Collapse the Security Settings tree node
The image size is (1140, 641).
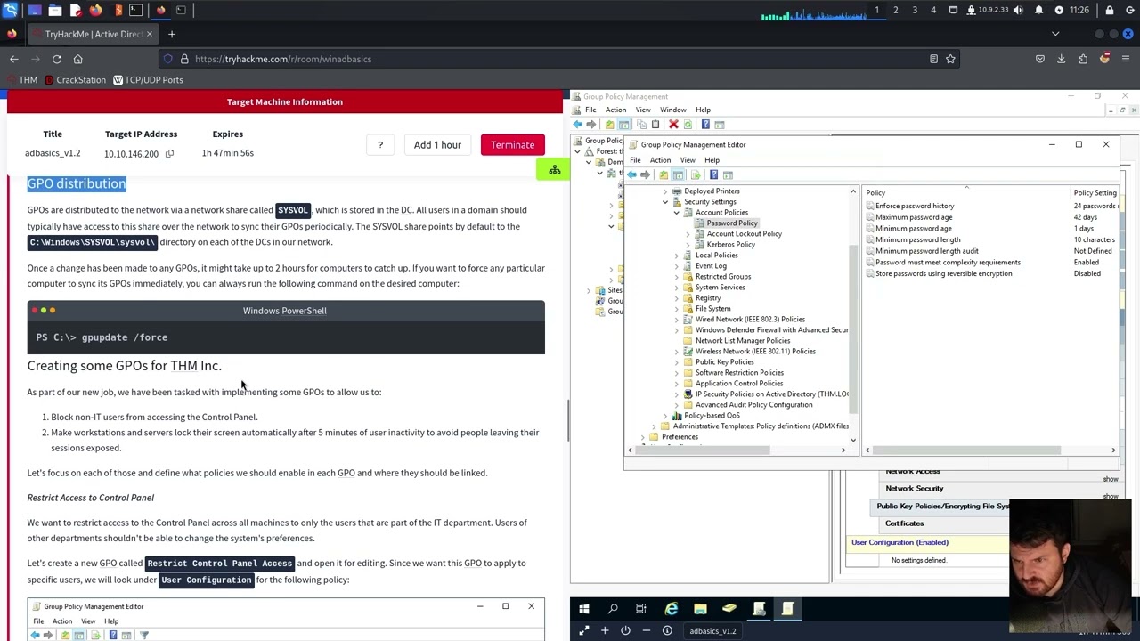pos(665,202)
